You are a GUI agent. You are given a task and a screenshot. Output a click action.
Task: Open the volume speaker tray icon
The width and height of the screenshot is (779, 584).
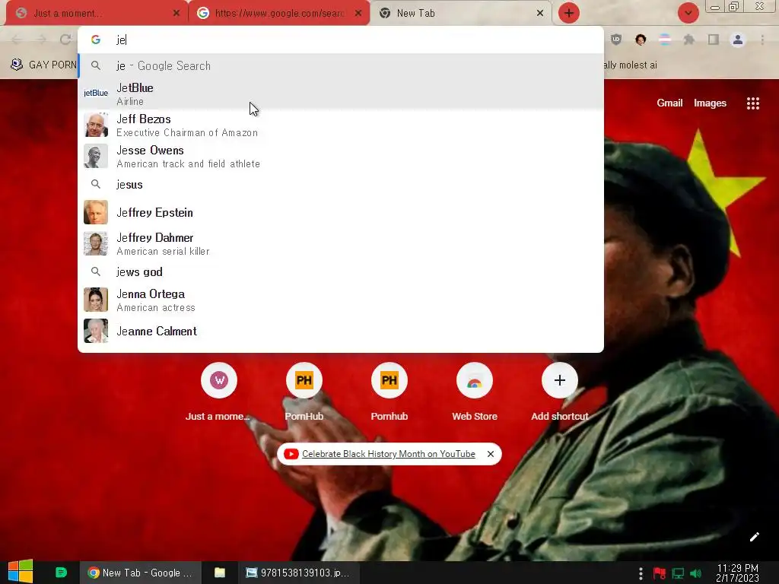point(695,573)
